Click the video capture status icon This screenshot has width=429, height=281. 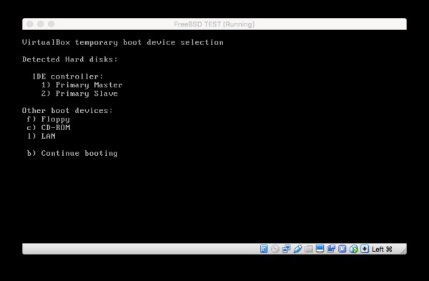[331, 249]
